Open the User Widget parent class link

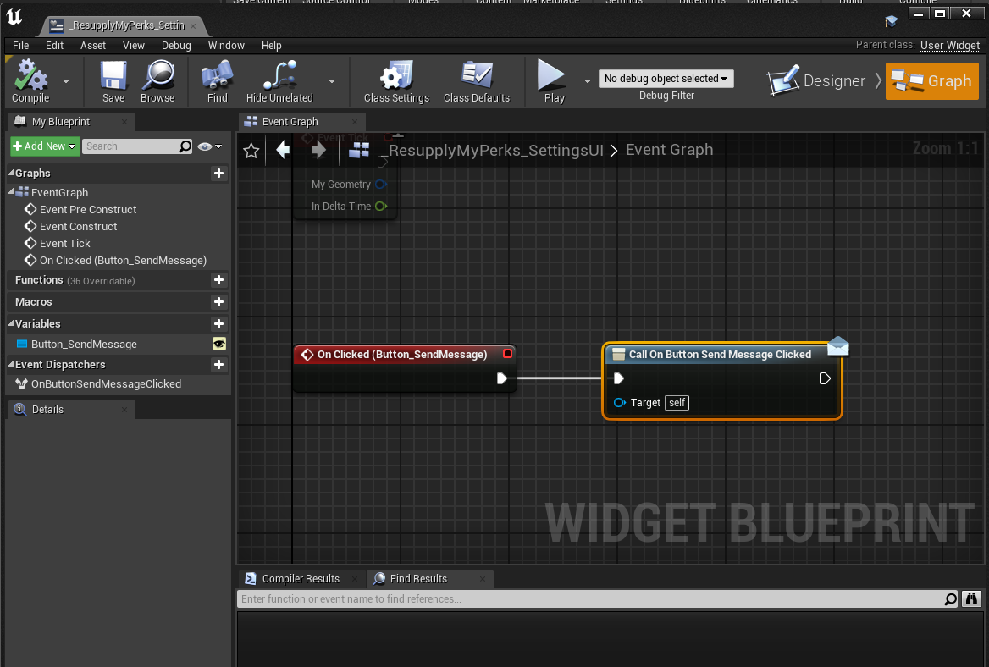(949, 46)
